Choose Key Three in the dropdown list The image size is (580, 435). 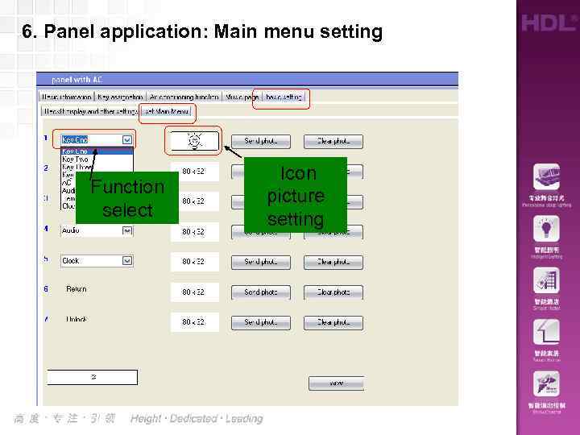click(x=77, y=167)
